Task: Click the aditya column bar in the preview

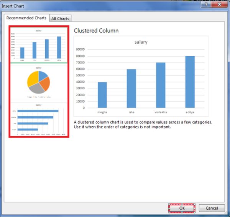Action: 190,82
